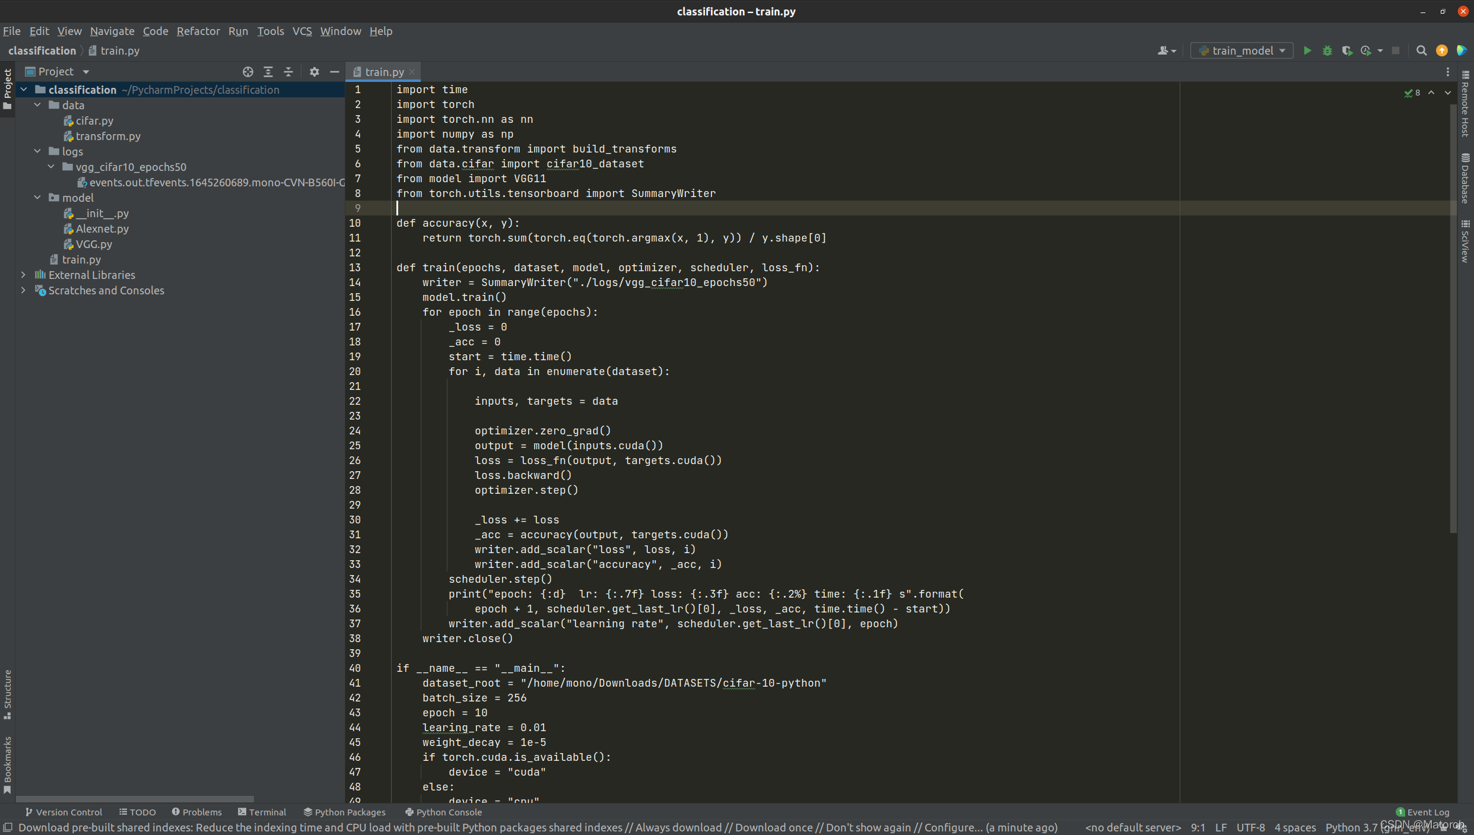Click the Project panel horizontal scrollbar

pos(135,799)
